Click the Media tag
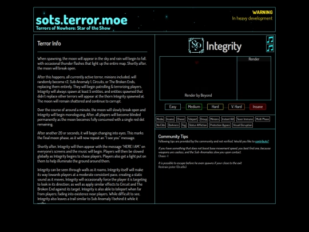The width and height of the screenshot is (309, 232). pos(160,119)
